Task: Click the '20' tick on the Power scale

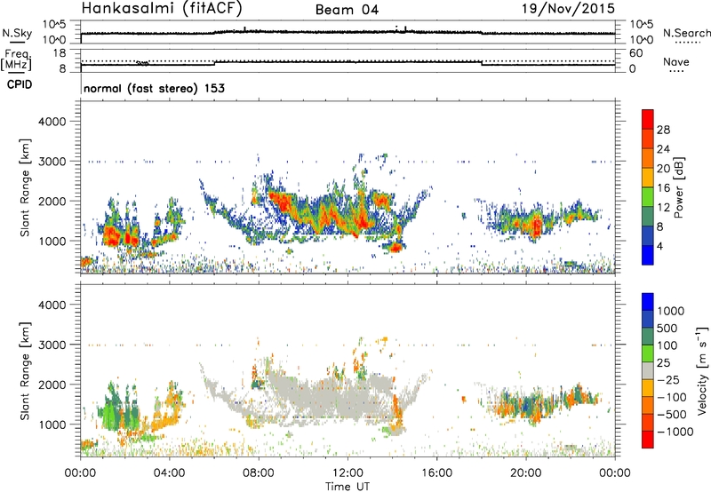Action: coord(663,169)
